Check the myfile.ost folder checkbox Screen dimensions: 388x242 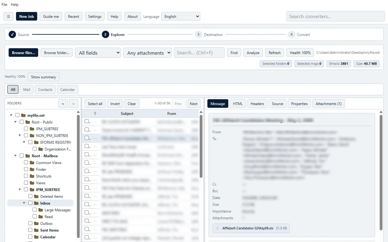pos(18,115)
